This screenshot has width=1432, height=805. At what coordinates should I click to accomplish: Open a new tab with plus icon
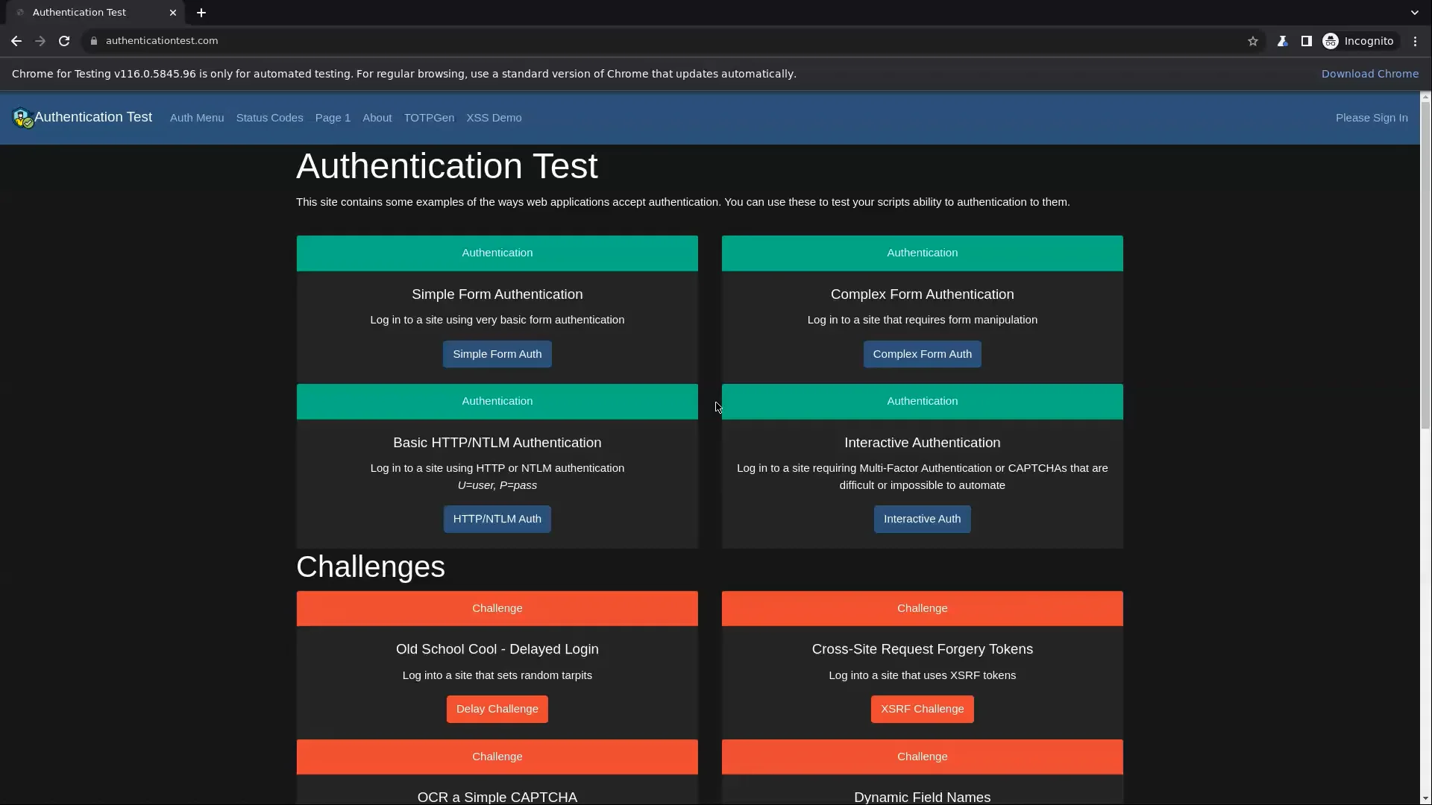tap(201, 13)
